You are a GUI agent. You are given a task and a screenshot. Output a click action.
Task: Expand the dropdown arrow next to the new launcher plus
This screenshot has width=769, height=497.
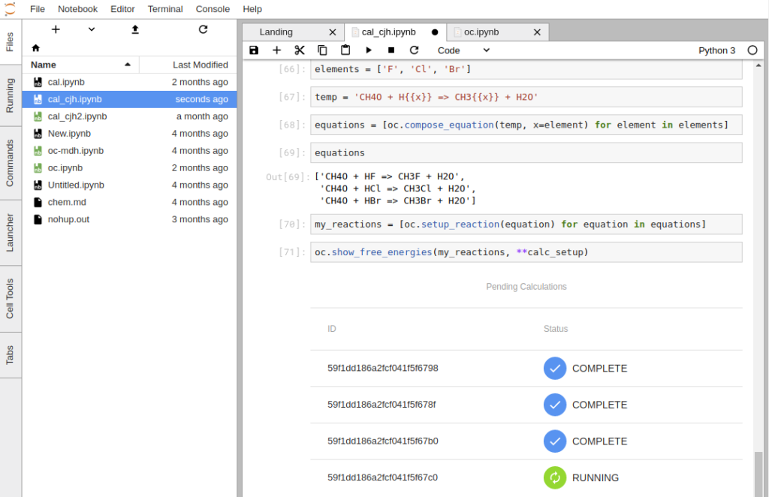click(x=92, y=29)
